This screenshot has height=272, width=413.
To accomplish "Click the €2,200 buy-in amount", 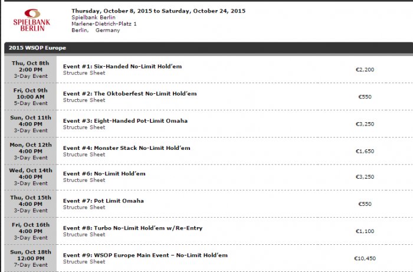I will (365, 70).
